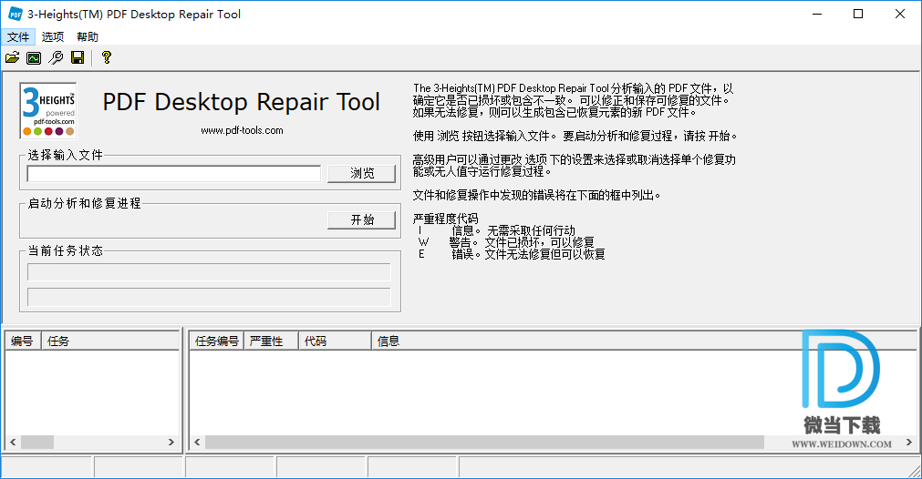Click the 任务 column header
This screenshot has width=922, height=479.
click(110, 341)
